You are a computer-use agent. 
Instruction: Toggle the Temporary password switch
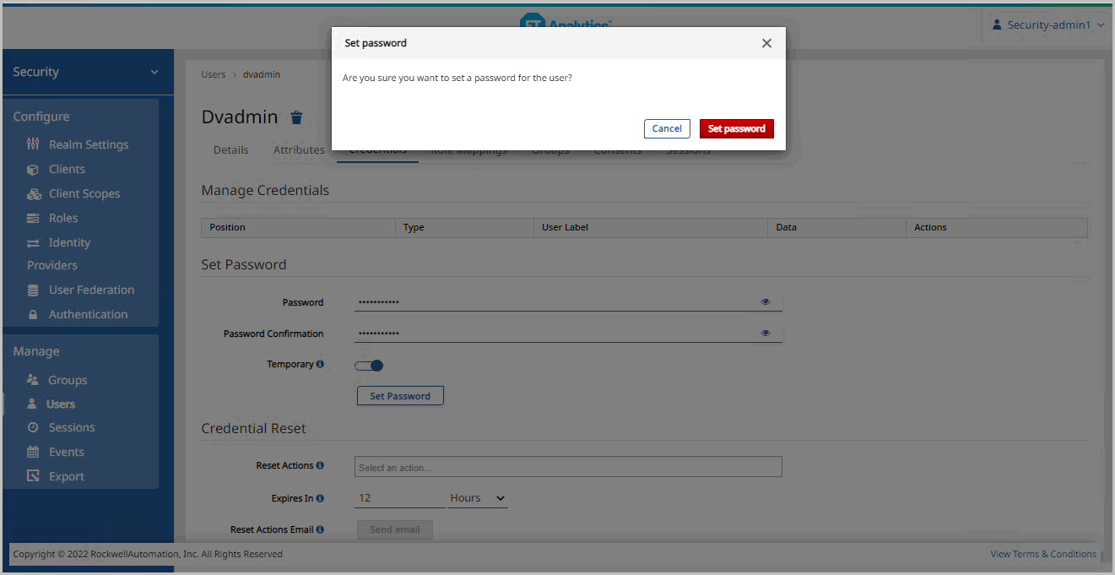pos(370,366)
